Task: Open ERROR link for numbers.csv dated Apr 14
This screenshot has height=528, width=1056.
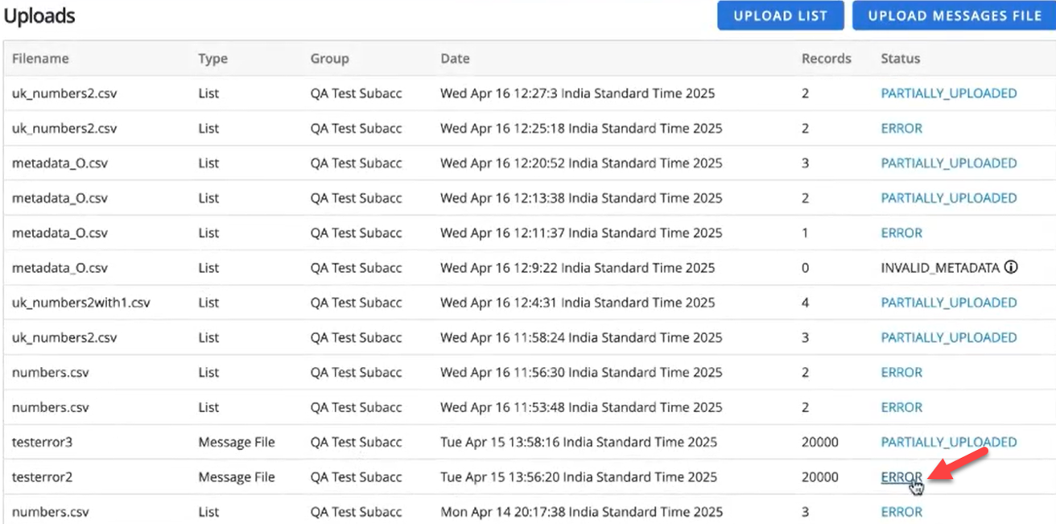Action: coord(900,512)
